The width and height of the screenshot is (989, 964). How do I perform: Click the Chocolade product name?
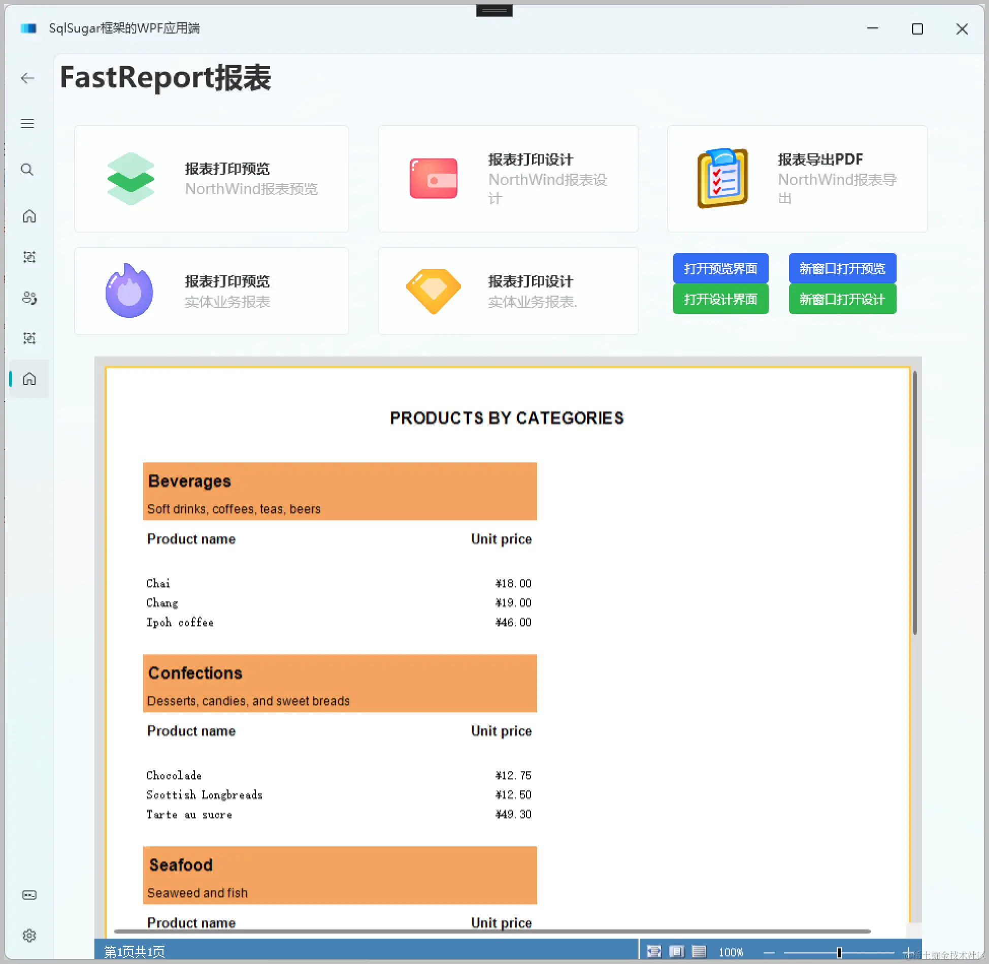174,775
